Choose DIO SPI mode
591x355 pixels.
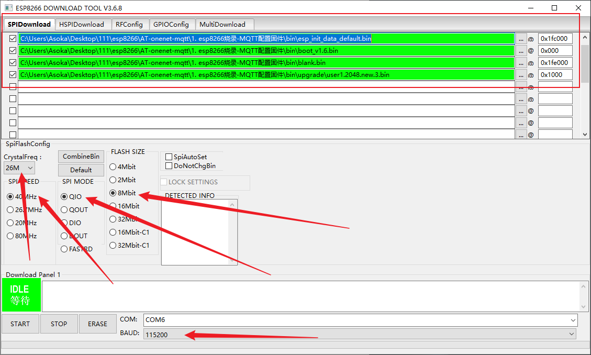[71, 223]
